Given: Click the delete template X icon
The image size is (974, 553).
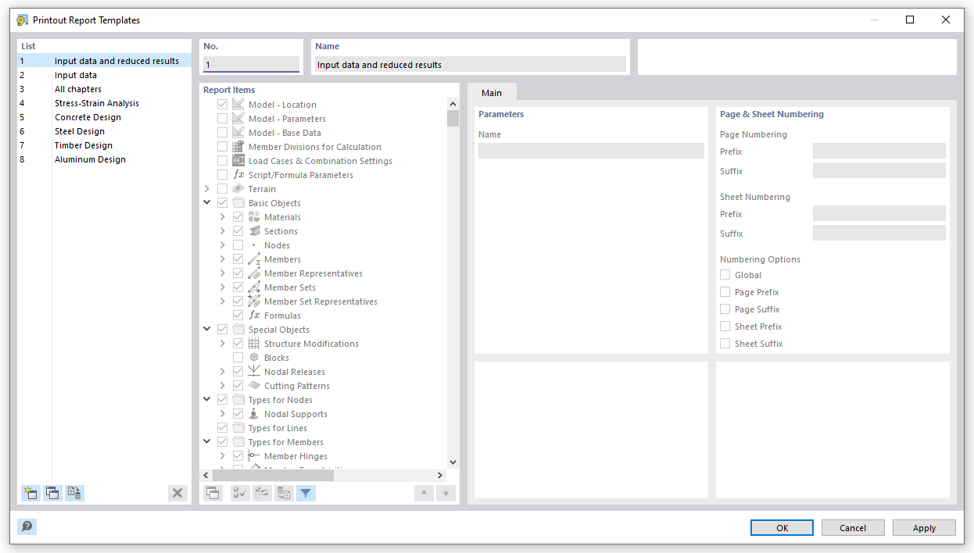Looking at the screenshot, I should click(177, 493).
